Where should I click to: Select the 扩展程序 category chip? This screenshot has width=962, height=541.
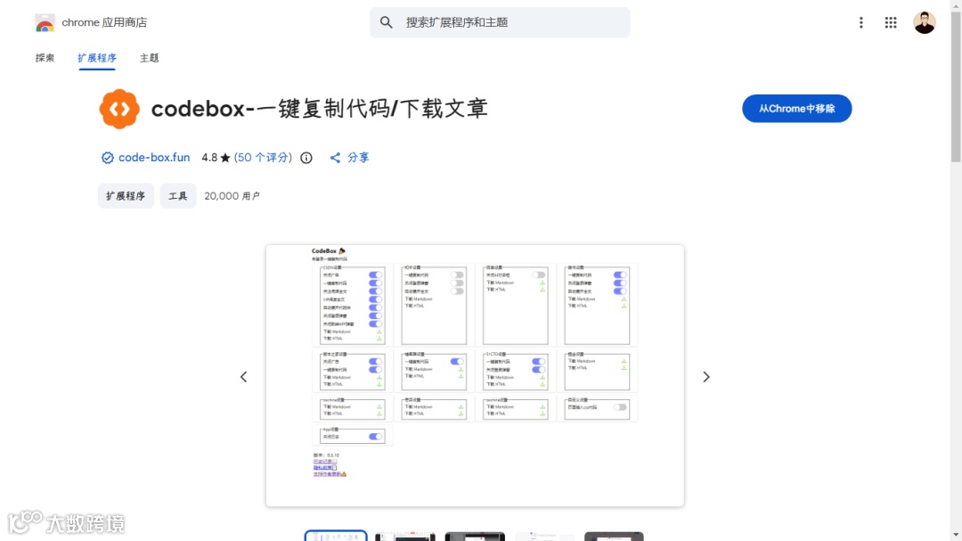point(126,196)
